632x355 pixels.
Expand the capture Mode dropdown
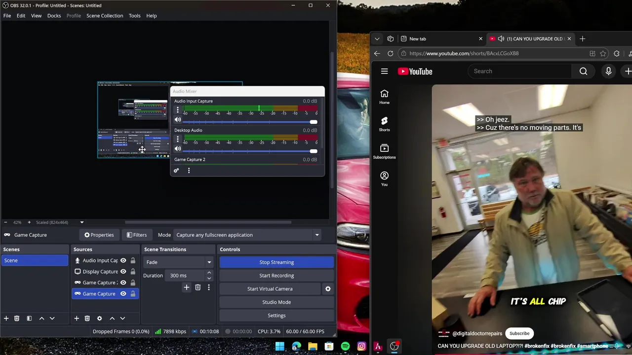tap(248, 235)
